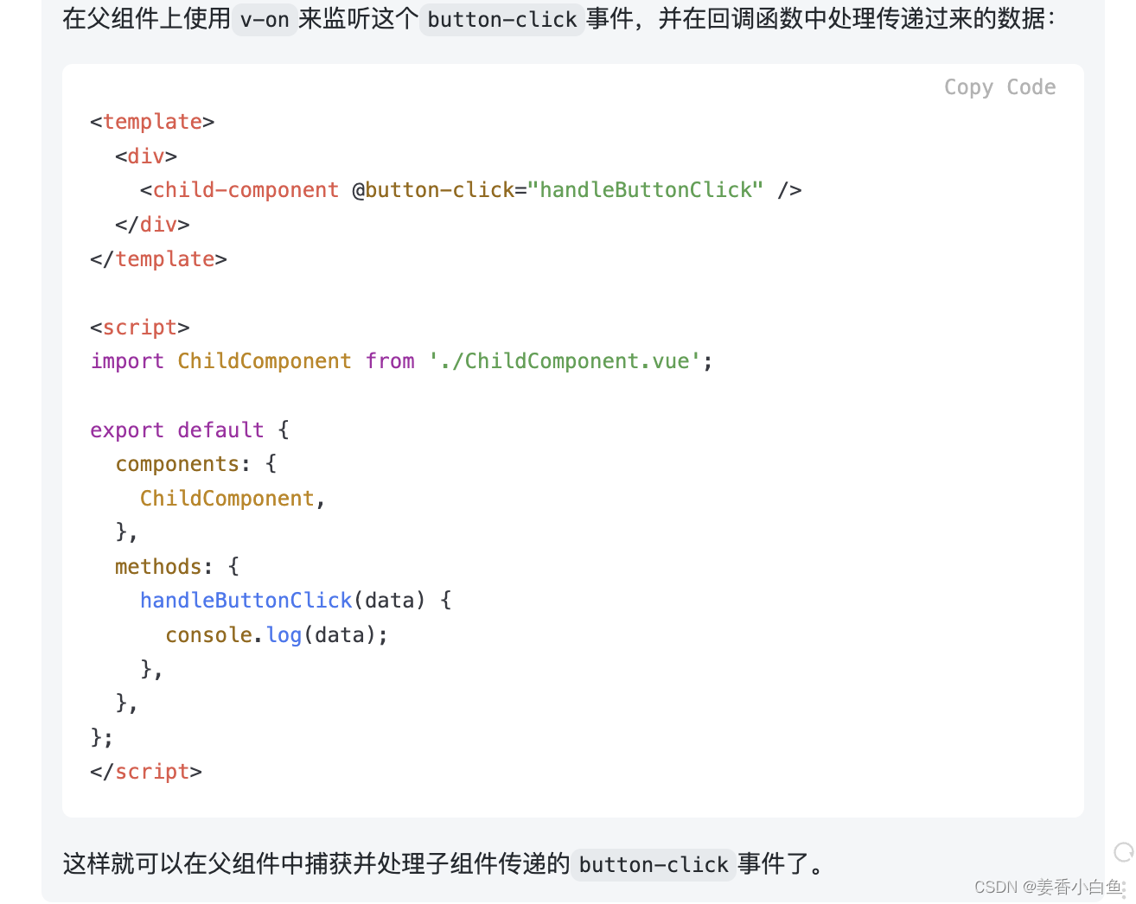Click the 'components: {' line

[196, 464]
